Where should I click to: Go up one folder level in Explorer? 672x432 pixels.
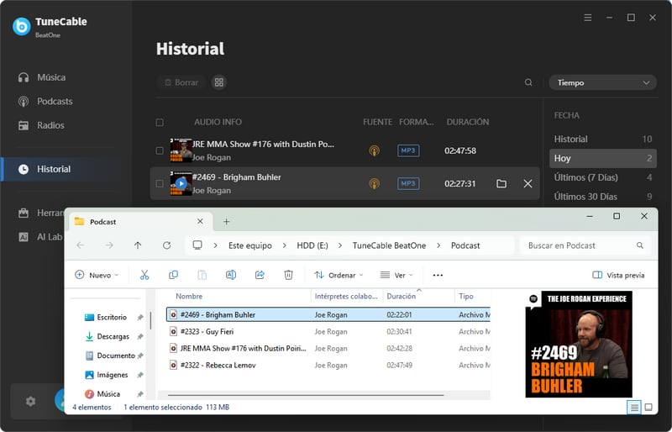tap(138, 245)
